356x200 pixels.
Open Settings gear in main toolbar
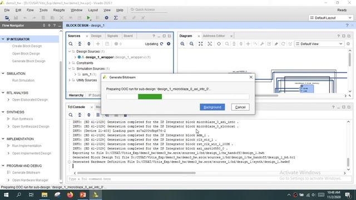tap(106, 18)
